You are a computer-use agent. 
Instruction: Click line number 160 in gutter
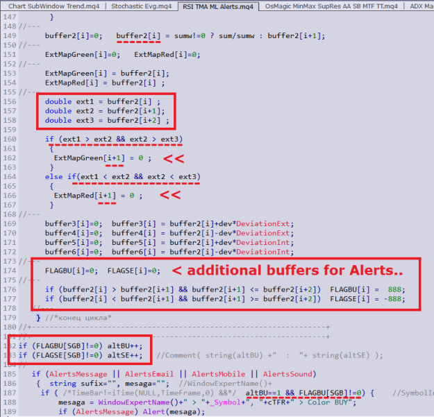click(x=10, y=139)
